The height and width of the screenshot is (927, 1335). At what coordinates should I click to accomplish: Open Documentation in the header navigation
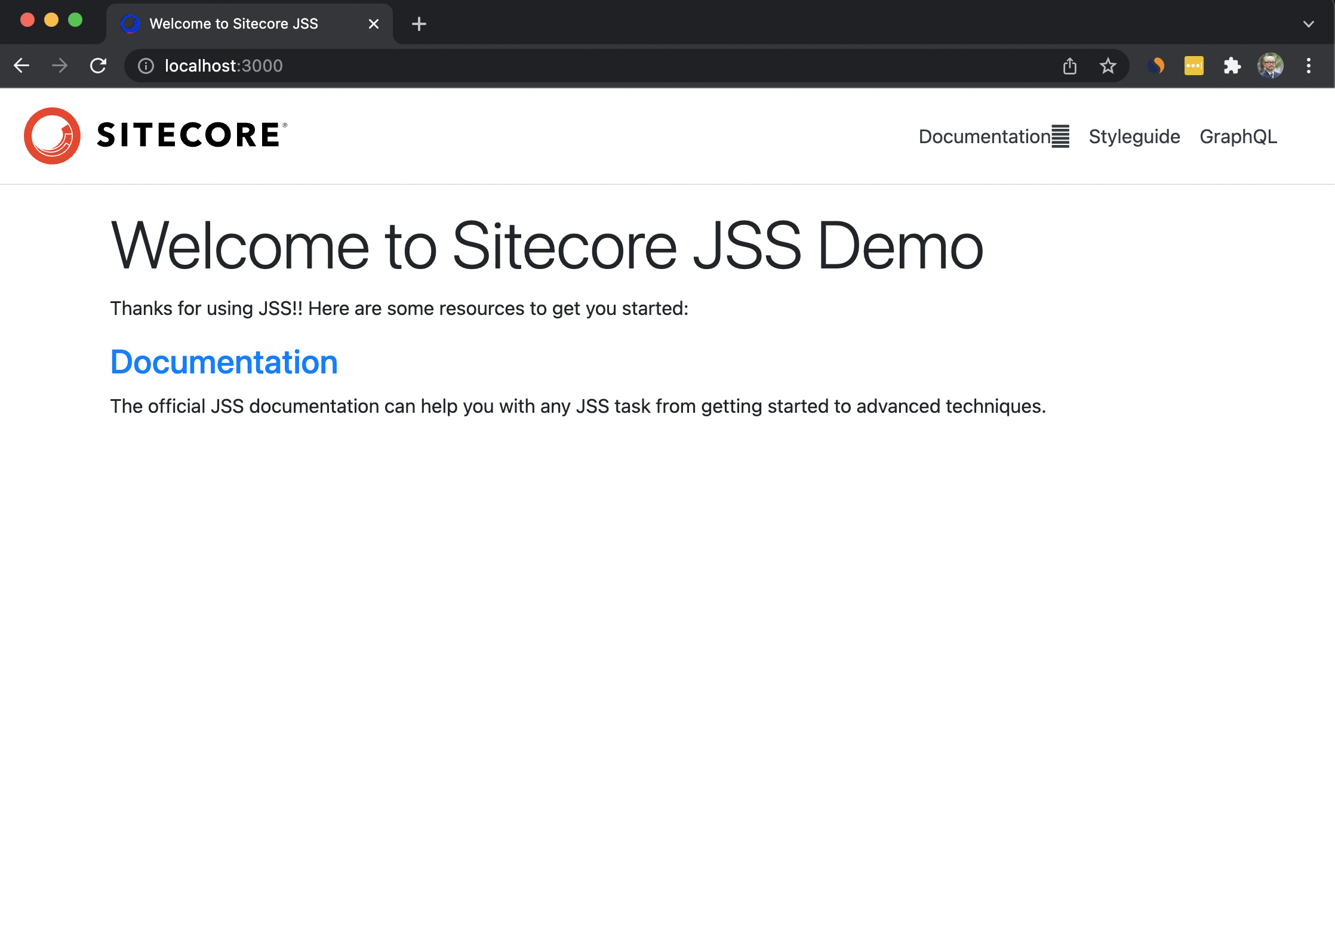994,137
